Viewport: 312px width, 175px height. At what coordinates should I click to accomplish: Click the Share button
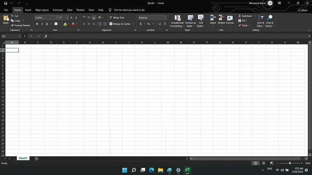303,10
